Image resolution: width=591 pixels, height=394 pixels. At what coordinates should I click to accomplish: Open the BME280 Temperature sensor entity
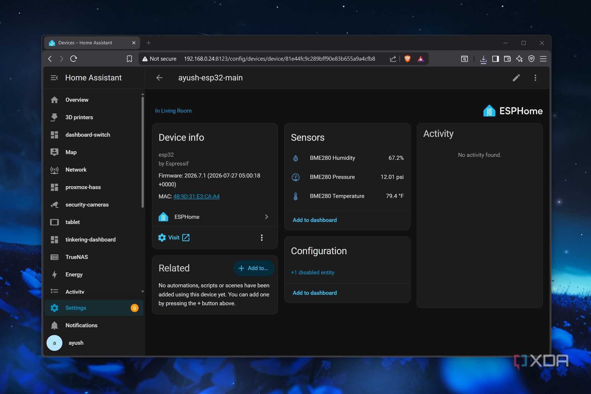[x=347, y=196]
